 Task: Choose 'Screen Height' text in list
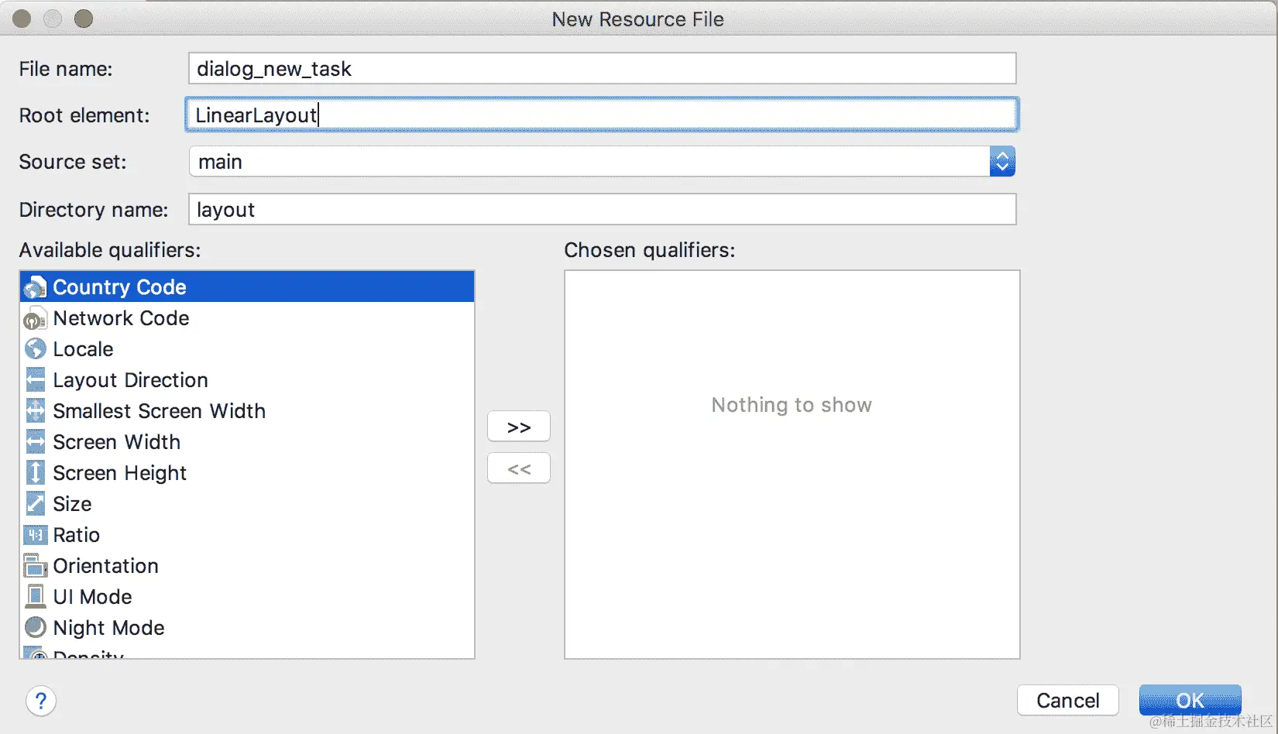[119, 473]
